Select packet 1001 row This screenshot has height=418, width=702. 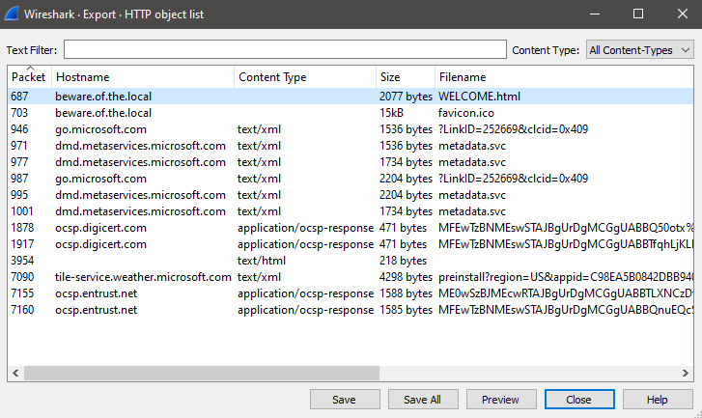click(x=351, y=211)
